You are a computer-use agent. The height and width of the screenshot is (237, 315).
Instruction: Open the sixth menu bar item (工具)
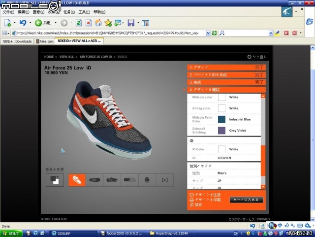[x=84, y=12]
